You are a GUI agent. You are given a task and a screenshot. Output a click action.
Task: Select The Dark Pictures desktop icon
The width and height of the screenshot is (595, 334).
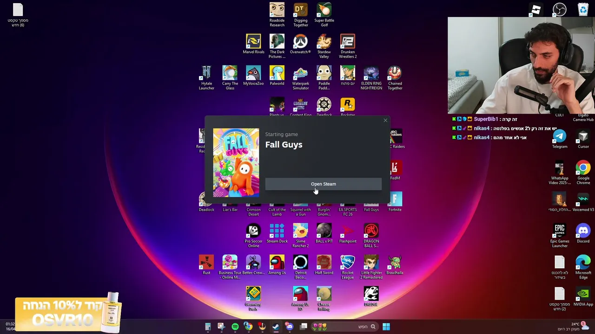pos(277,46)
